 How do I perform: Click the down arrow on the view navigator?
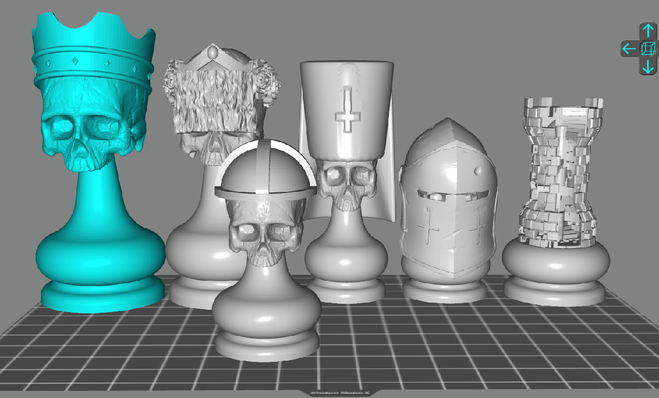click(x=648, y=66)
